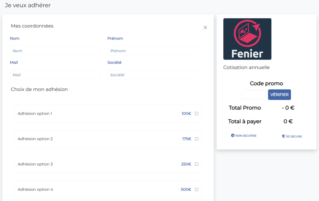Click the 3D Secure shield icon
The image size is (319, 201).
click(283, 136)
